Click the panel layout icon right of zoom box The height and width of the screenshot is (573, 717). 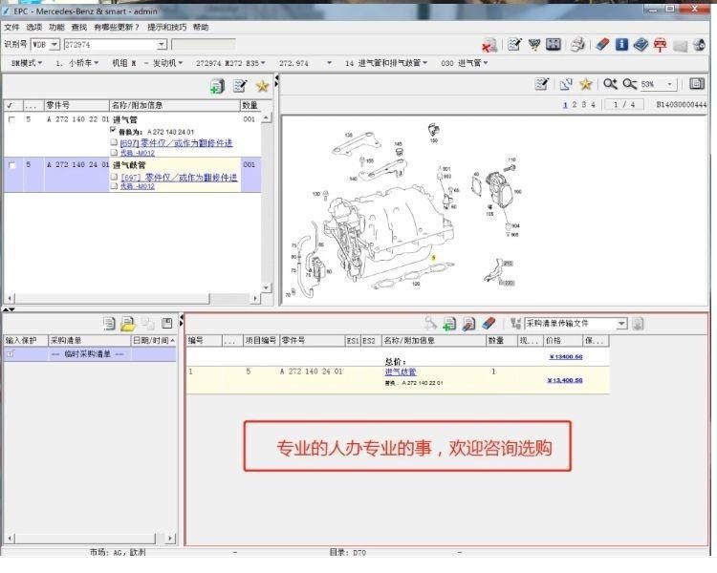[x=696, y=84]
